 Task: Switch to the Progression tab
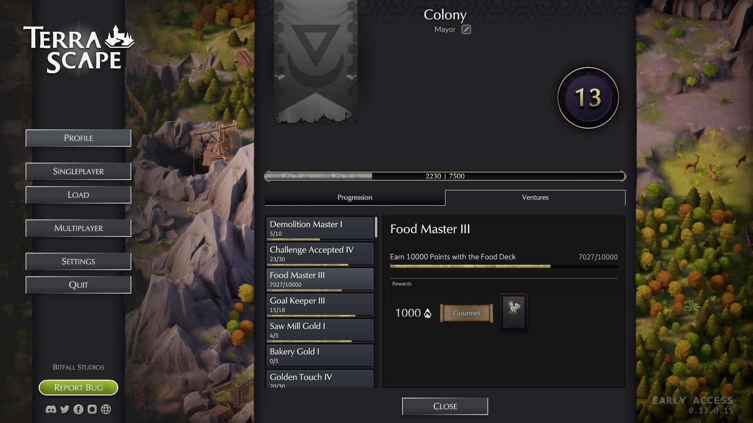click(355, 197)
